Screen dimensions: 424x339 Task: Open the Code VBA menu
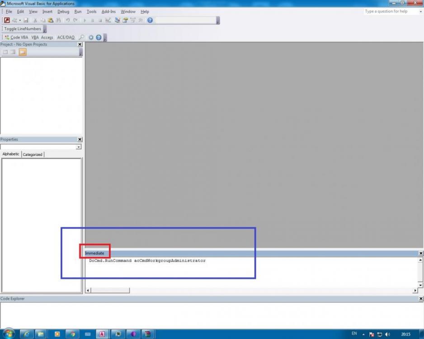pyautogui.click(x=16, y=38)
